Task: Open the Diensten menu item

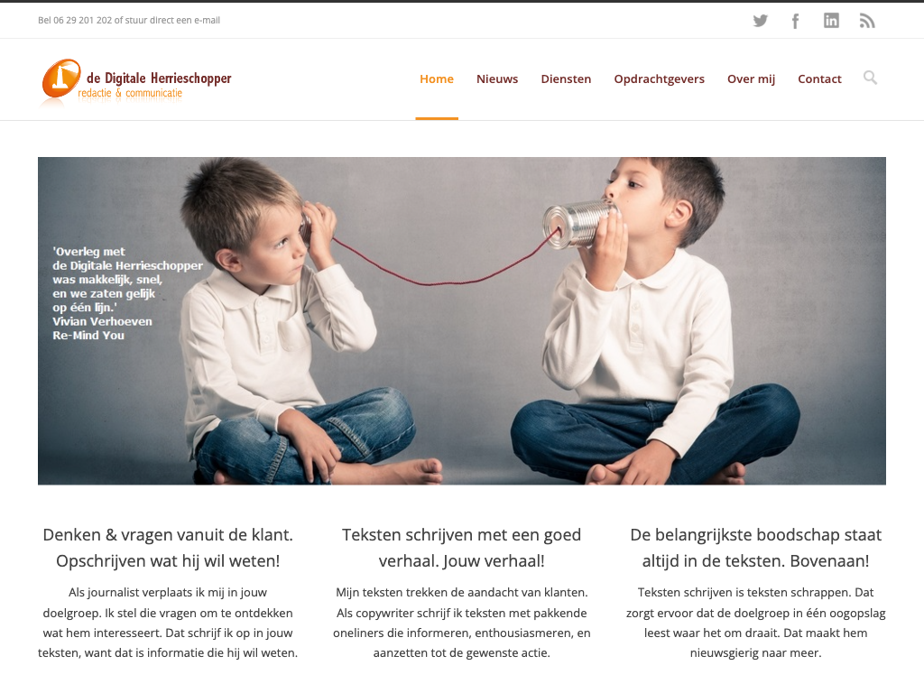Action: click(x=566, y=79)
